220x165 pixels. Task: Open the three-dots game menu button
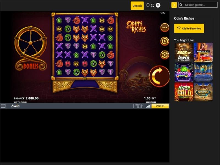pos(164,27)
